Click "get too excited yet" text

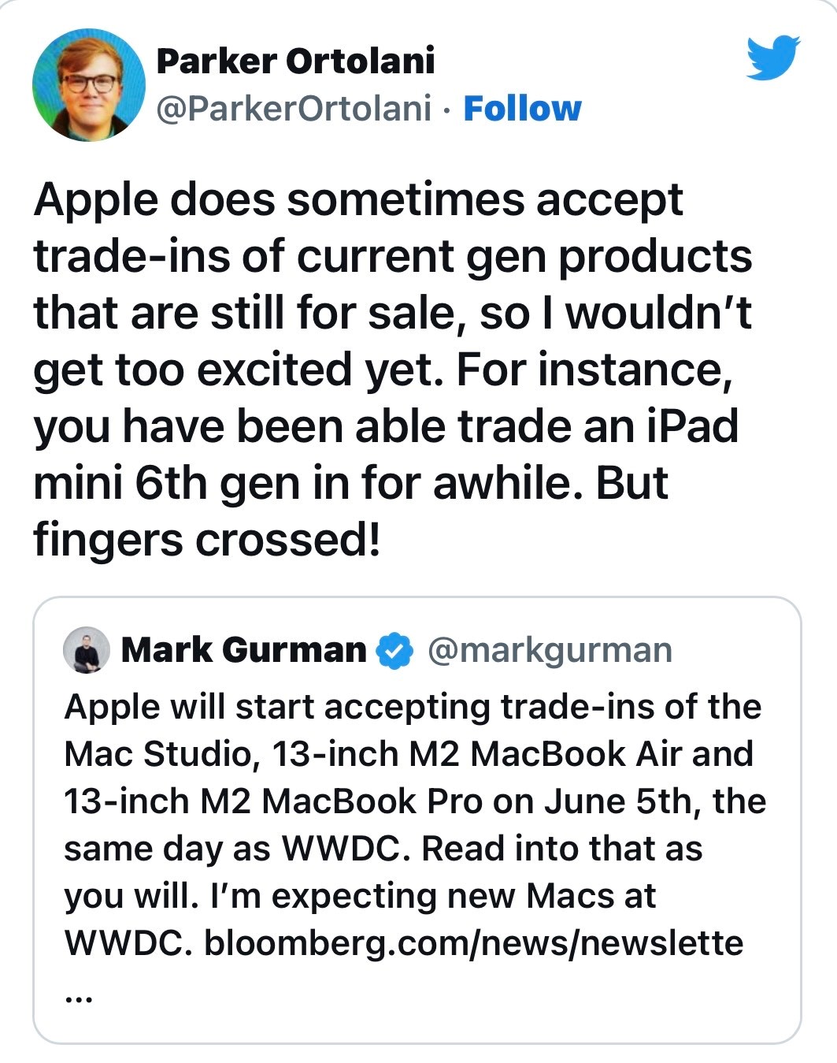coord(236,370)
